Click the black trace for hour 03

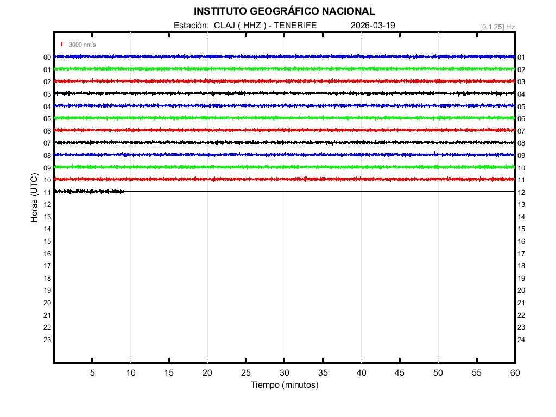tap(284, 93)
